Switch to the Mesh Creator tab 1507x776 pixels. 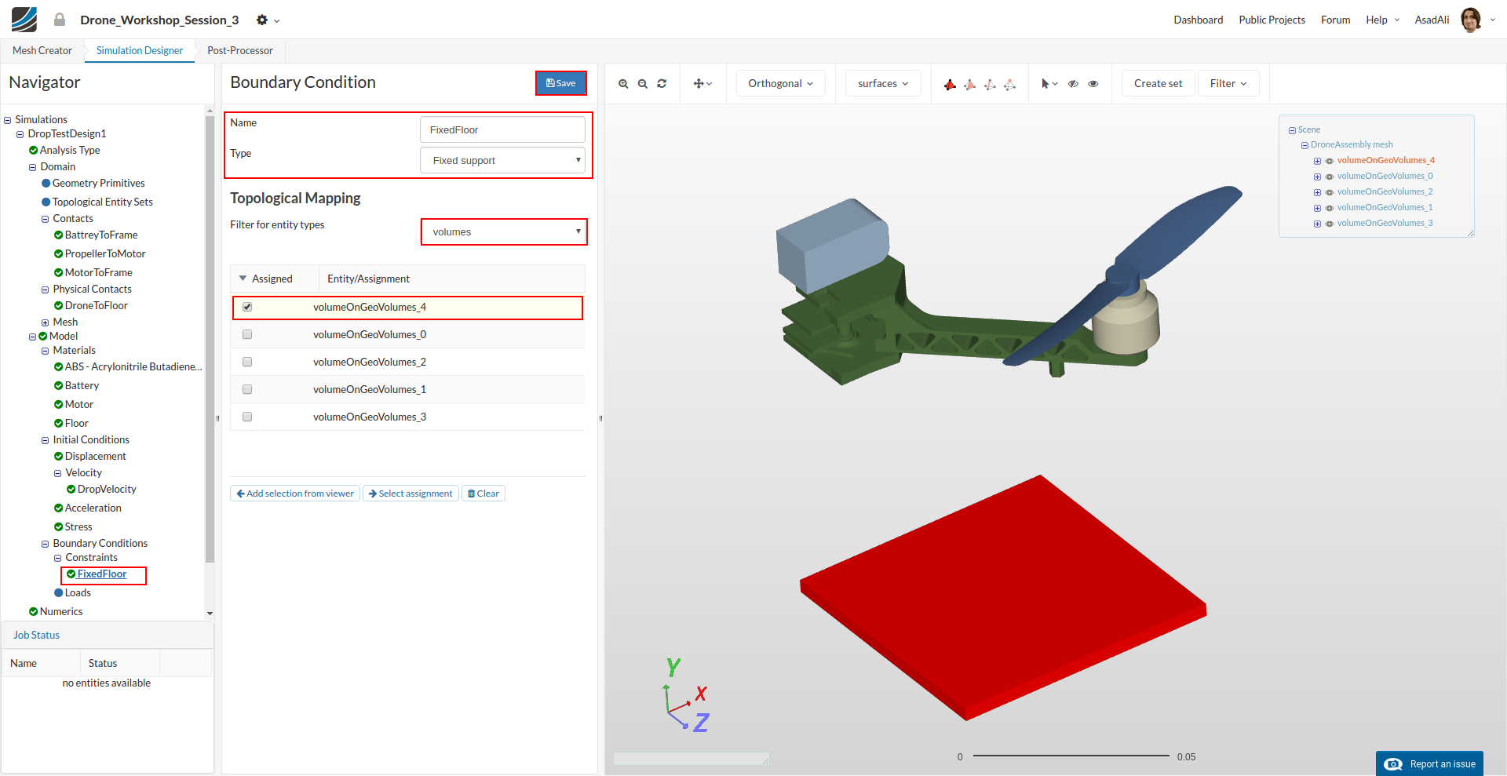click(42, 51)
